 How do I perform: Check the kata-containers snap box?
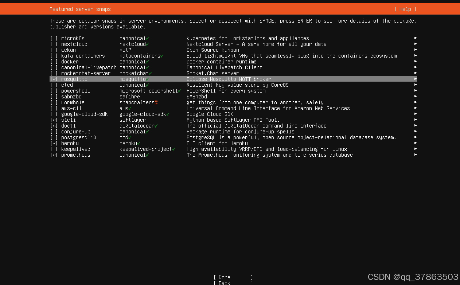54,56
